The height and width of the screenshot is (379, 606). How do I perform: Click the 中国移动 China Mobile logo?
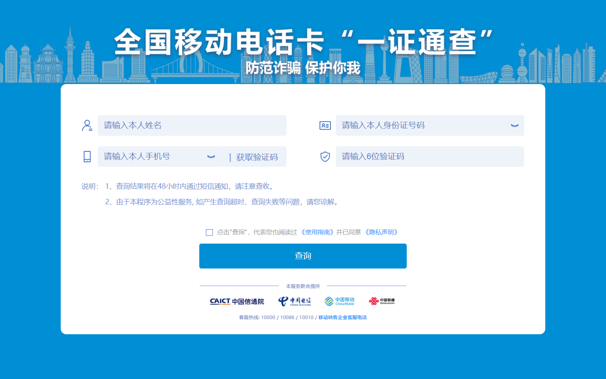(339, 301)
